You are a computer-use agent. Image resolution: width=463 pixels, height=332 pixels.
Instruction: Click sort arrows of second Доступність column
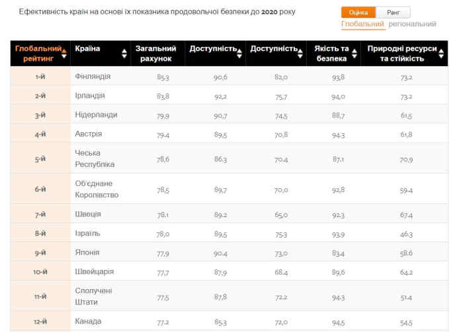[301, 54]
